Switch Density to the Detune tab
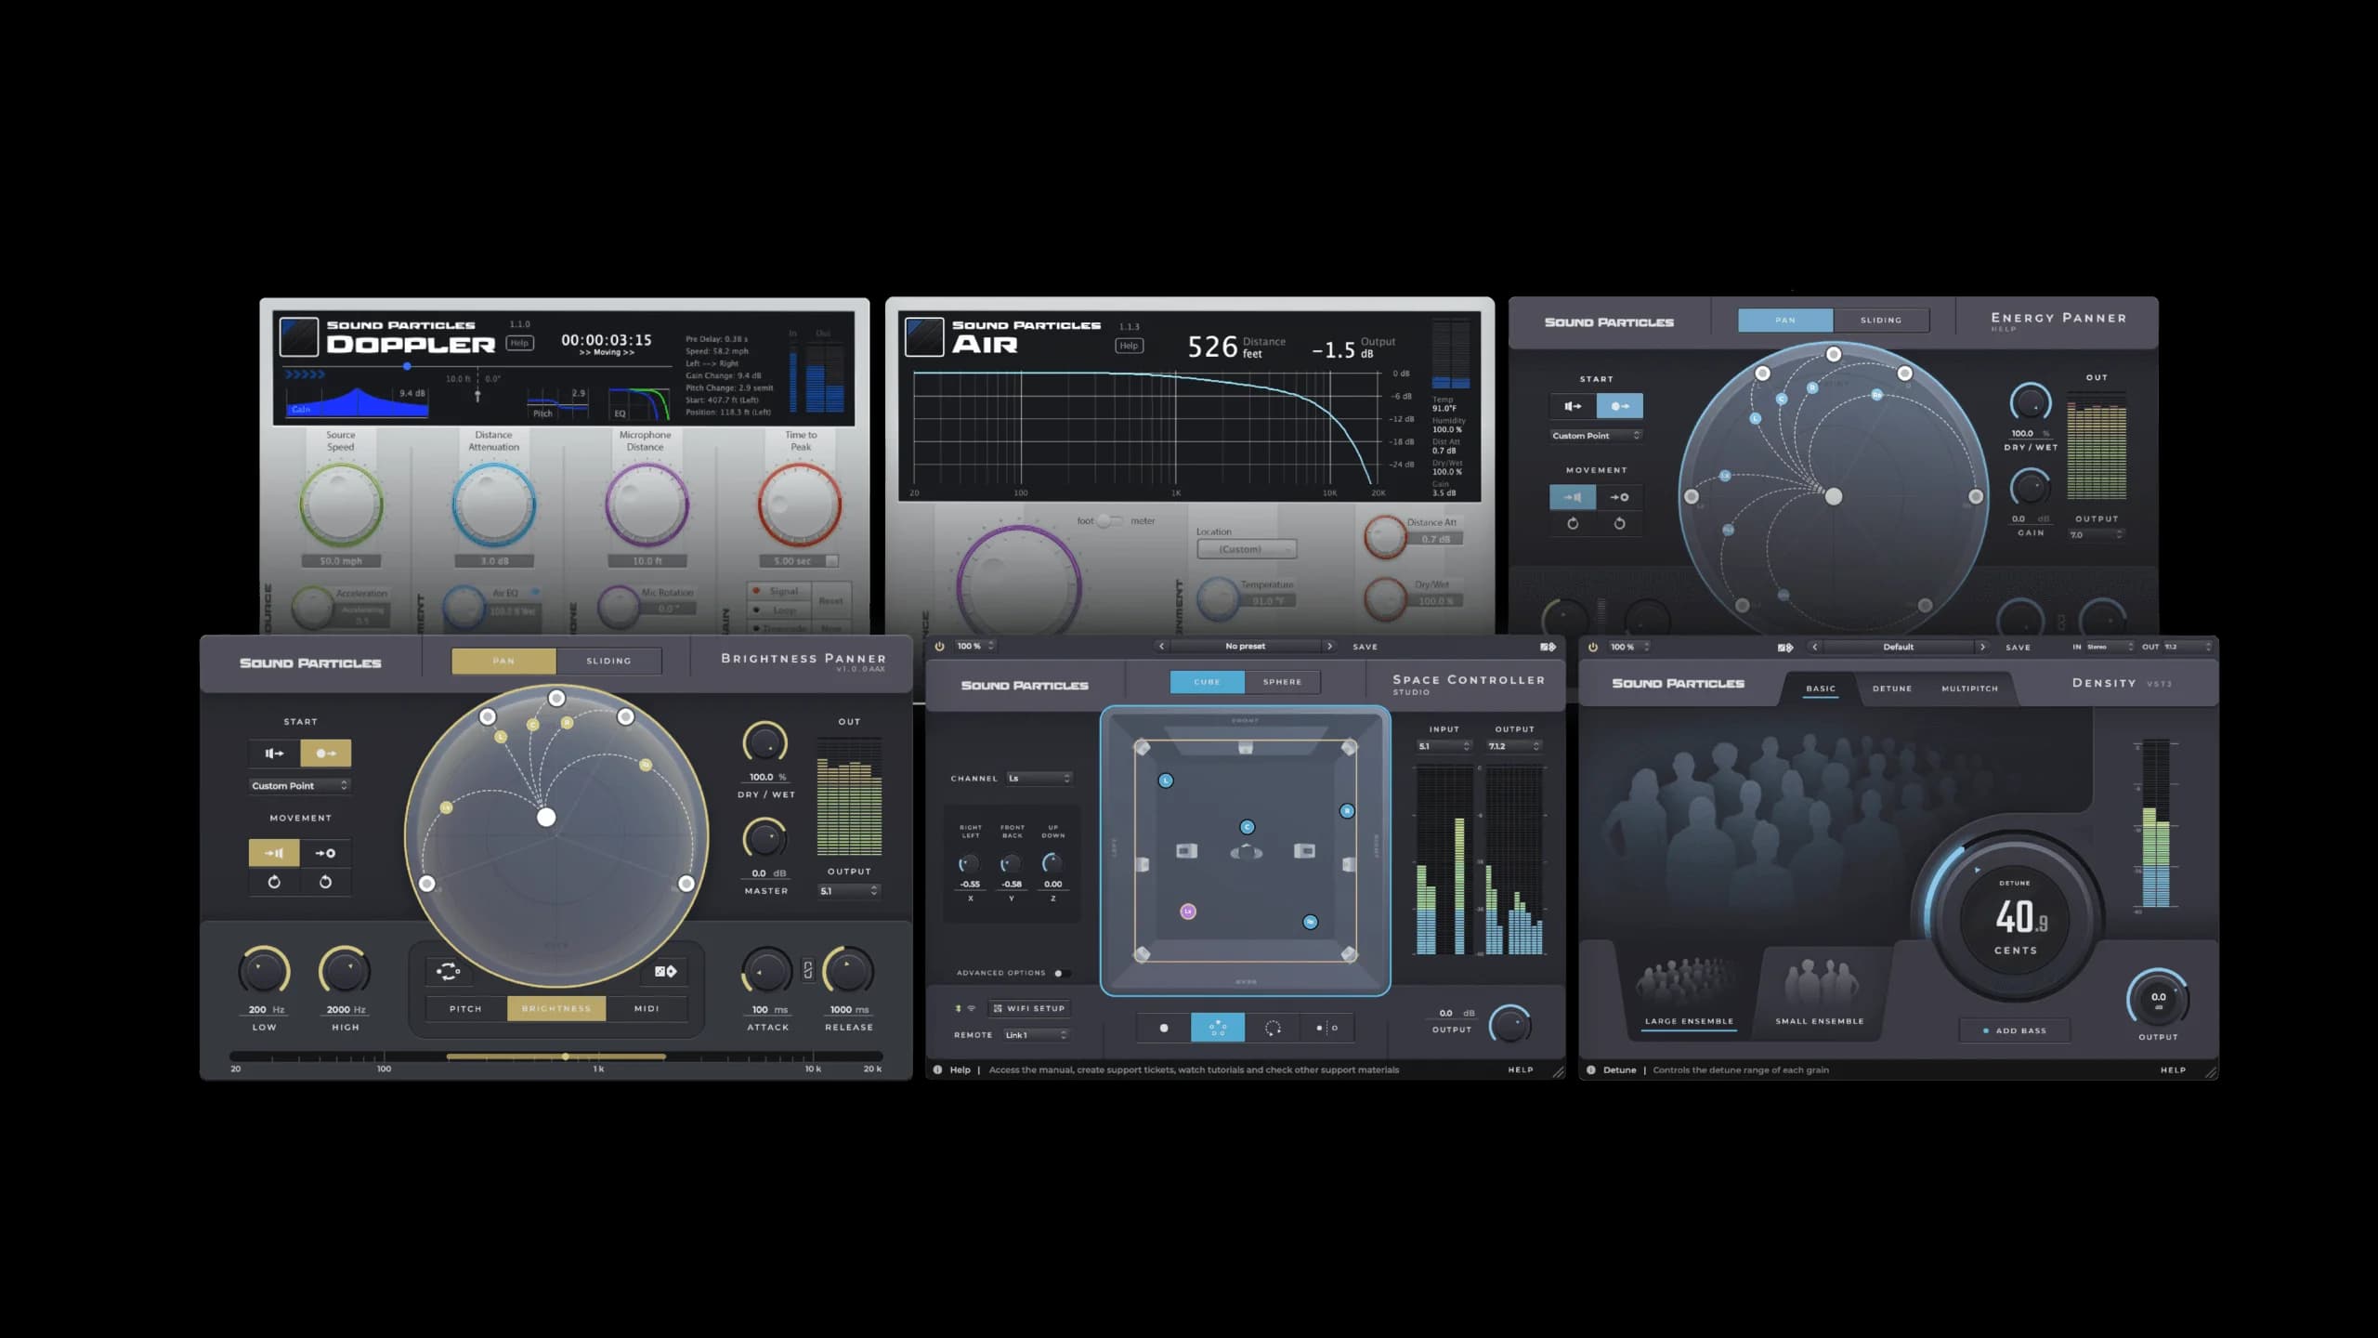The height and width of the screenshot is (1338, 2378). tap(1892, 689)
